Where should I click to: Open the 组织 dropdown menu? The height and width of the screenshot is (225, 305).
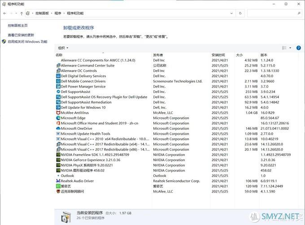pos(63,48)
